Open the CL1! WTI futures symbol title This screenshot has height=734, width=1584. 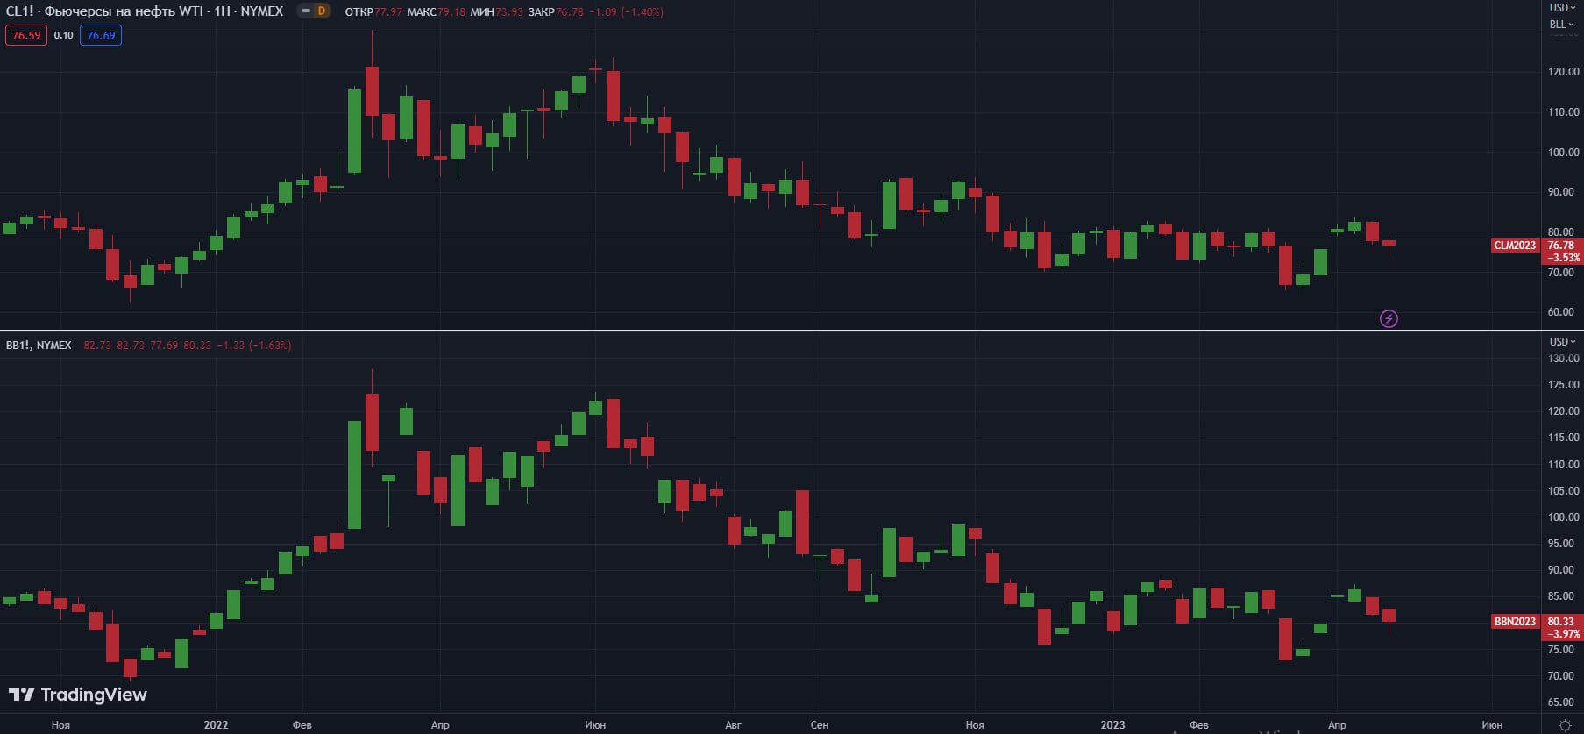(145, 11)
